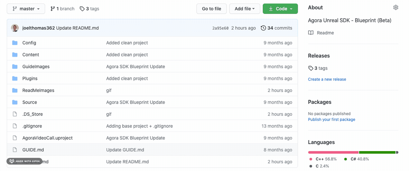Select the C++ 56.8% language entry
The width and height of the screenshot is (409, 171).
click(x=323, y=159)
